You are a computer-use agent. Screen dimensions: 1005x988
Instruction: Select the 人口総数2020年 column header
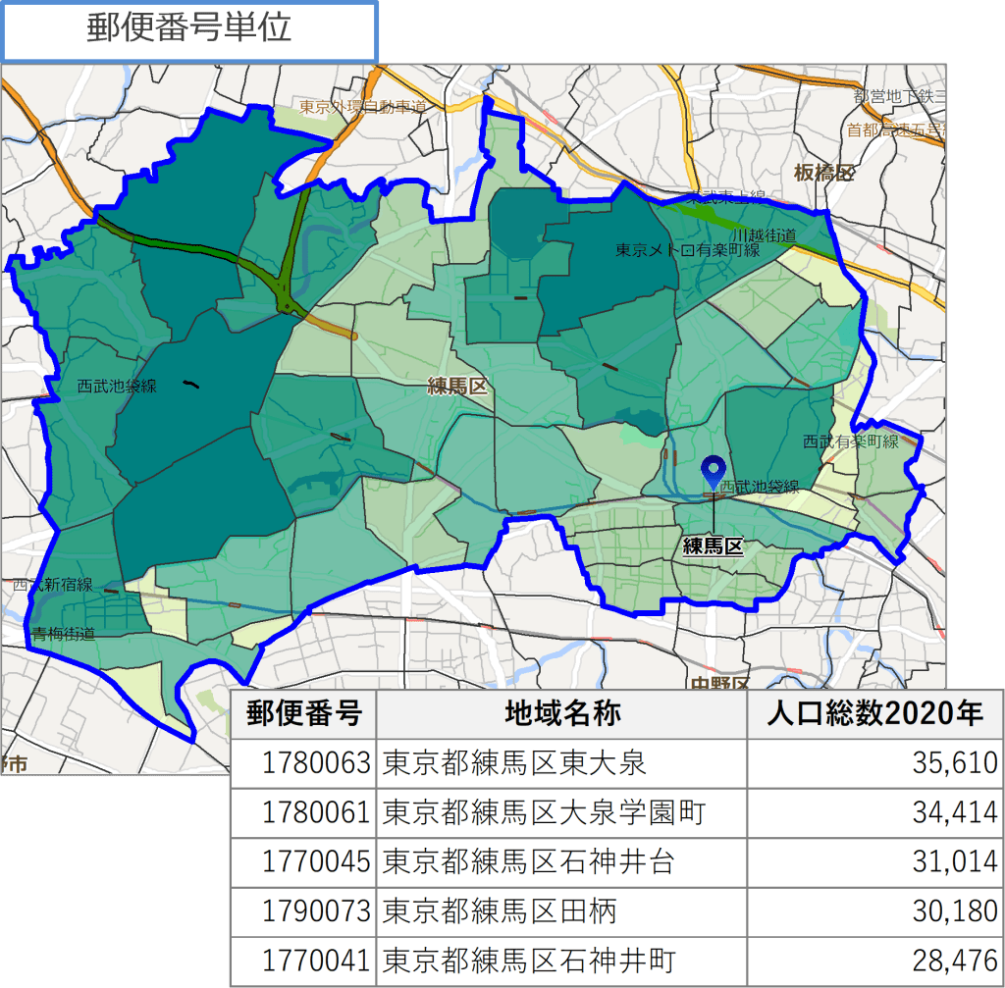tap(874, 713)
